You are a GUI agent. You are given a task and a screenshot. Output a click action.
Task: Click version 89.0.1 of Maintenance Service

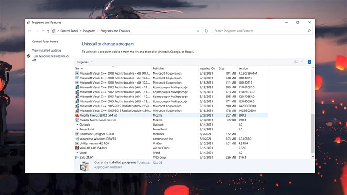242,120
